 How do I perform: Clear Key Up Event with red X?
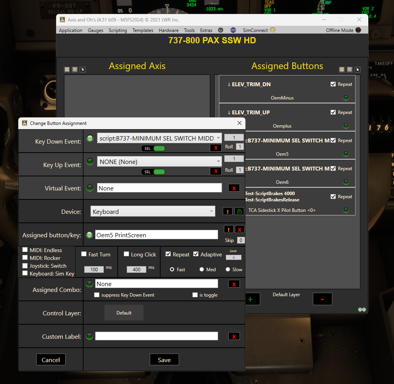pyautogui.click(x=216, y=171)
